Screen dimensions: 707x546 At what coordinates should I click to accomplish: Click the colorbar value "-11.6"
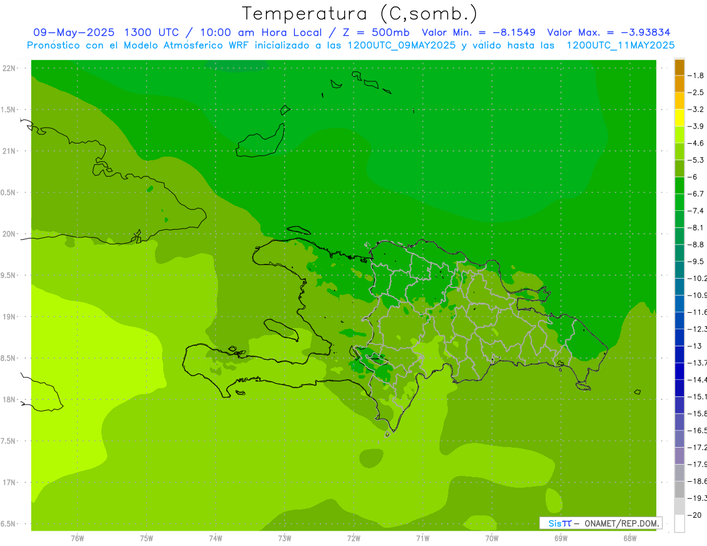pyautogui.click(x=698, y=312)
